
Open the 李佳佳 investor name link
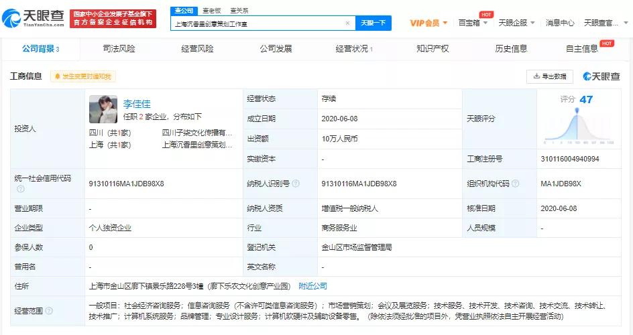pyautogui.click(x=137, y=104)
